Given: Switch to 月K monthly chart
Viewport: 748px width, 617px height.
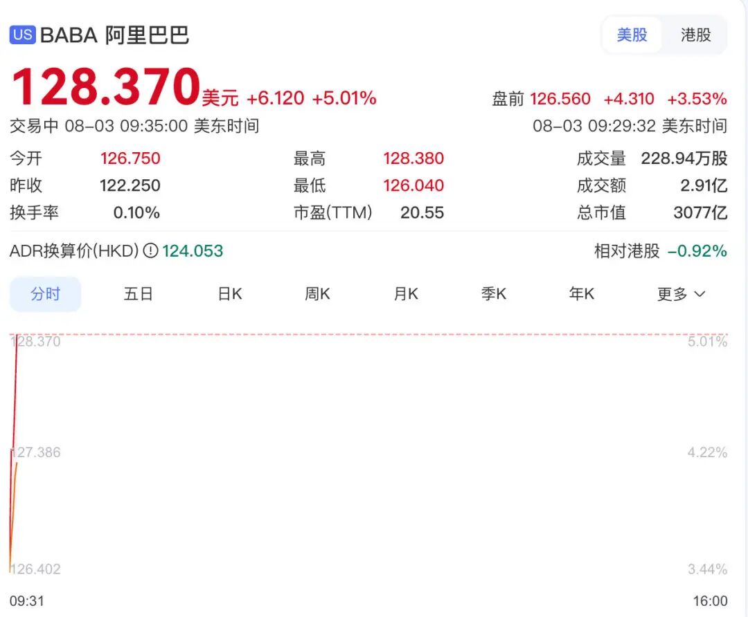Looking at the screenshot, I should click(x=406, y=294).
